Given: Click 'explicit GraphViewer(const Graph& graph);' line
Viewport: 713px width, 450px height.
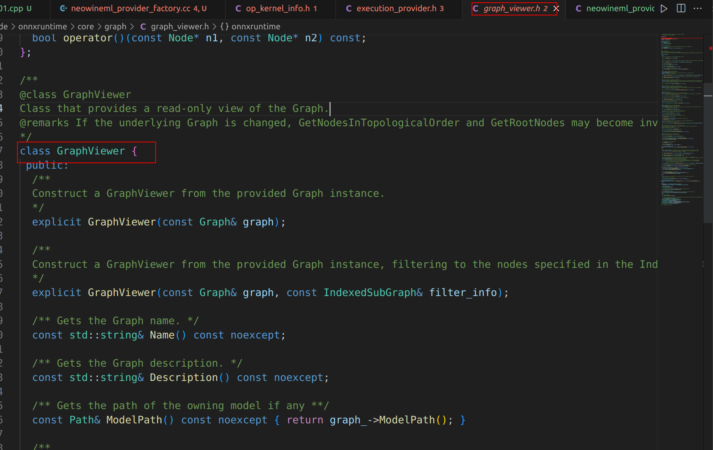Looking at the screenshot, I should (159, 222).
